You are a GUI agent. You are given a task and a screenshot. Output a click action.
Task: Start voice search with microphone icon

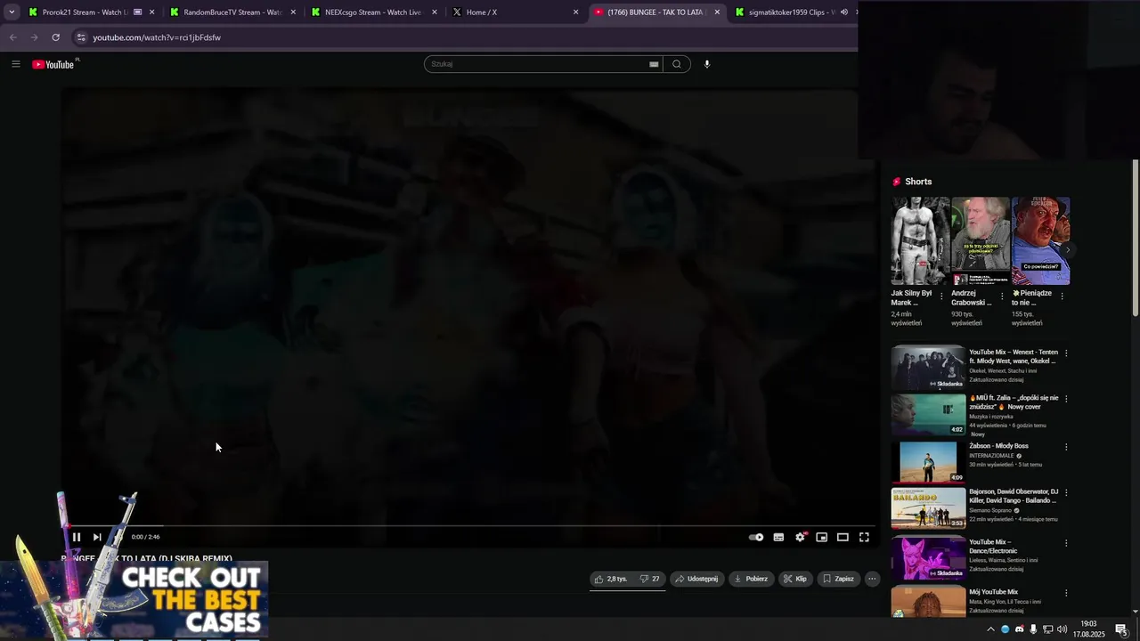[x=707, y=64]
